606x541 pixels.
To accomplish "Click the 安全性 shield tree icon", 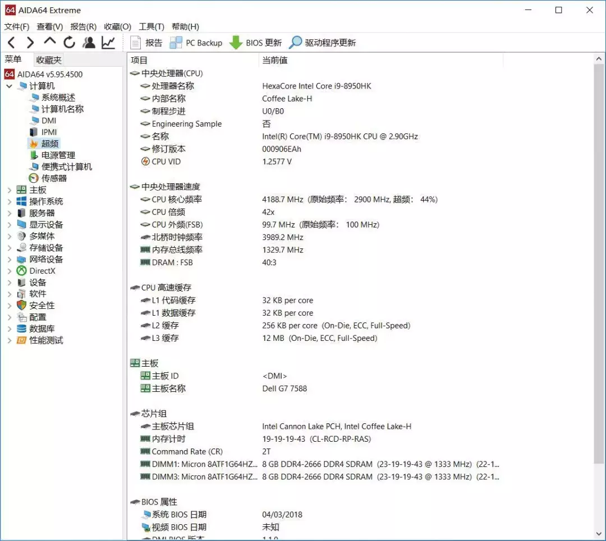I will pos(22,306).
